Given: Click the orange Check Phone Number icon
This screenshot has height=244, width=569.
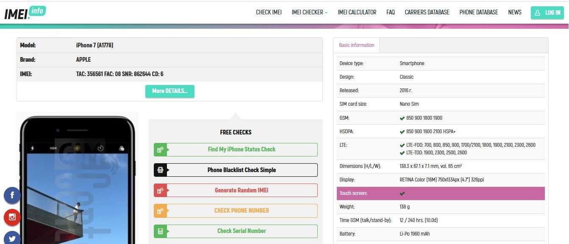Looking at the screenshot, I should pos(160,211).
